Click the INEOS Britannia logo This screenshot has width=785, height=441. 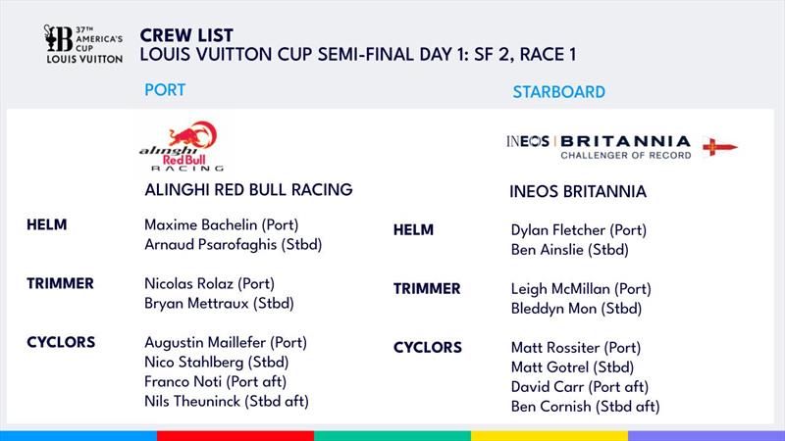tap(599, 147)
